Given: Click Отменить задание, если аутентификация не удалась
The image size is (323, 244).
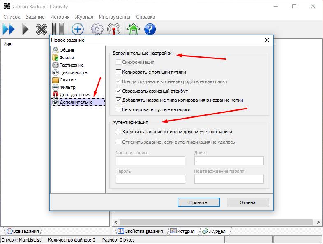Looking at the screenshot, I should (x=118, y=142).
